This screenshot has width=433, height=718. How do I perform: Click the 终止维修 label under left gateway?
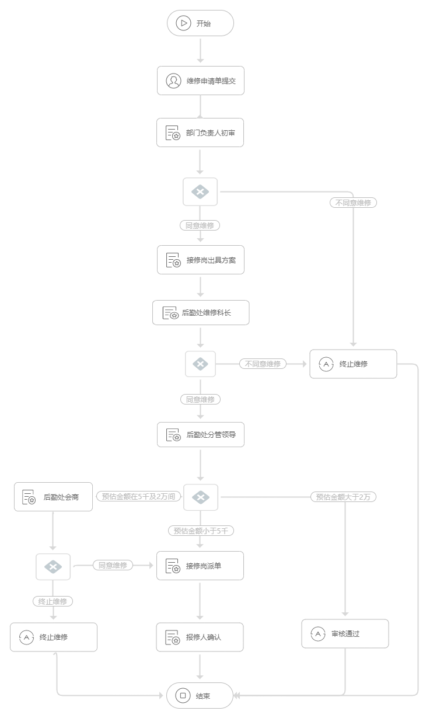[53, 601]
